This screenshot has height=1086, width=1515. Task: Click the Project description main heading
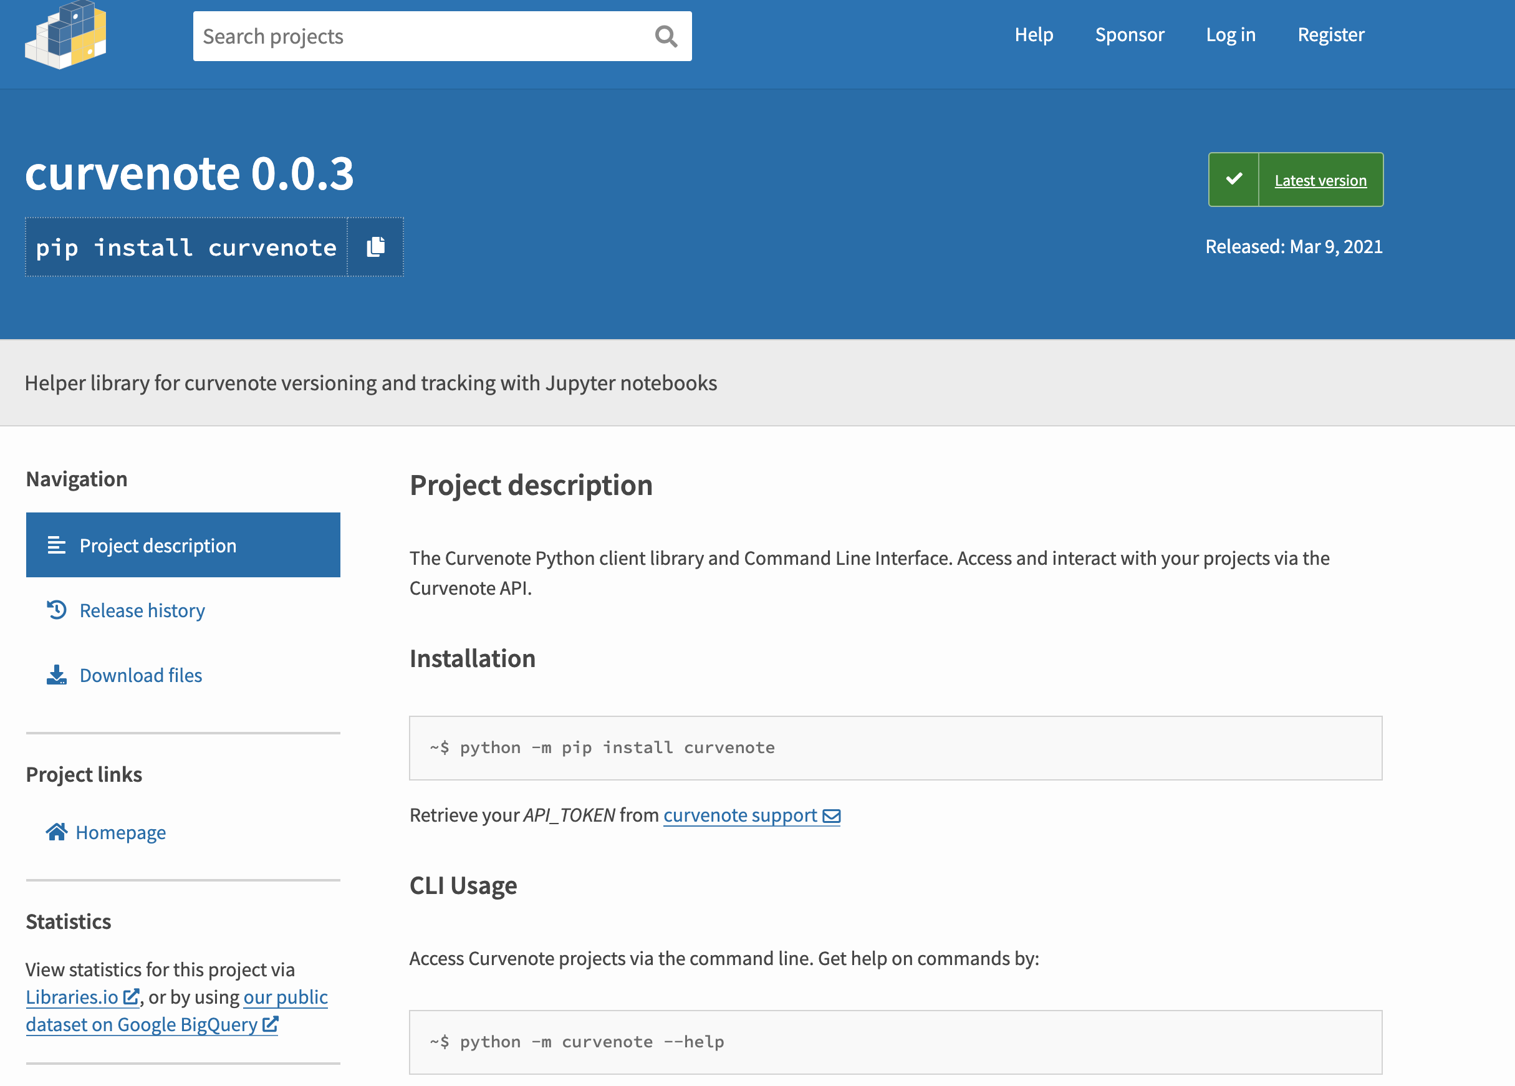click(531, 486)
